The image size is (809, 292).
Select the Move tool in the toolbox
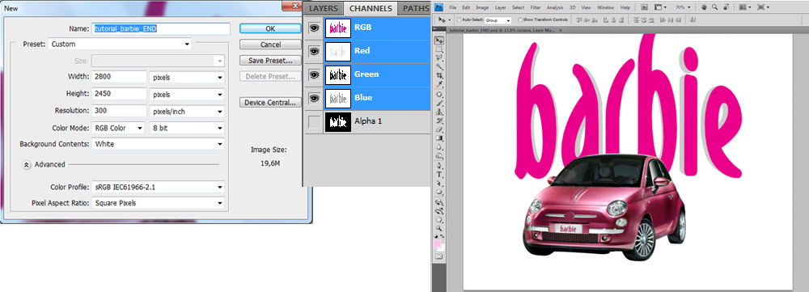[x=439, y=40]
